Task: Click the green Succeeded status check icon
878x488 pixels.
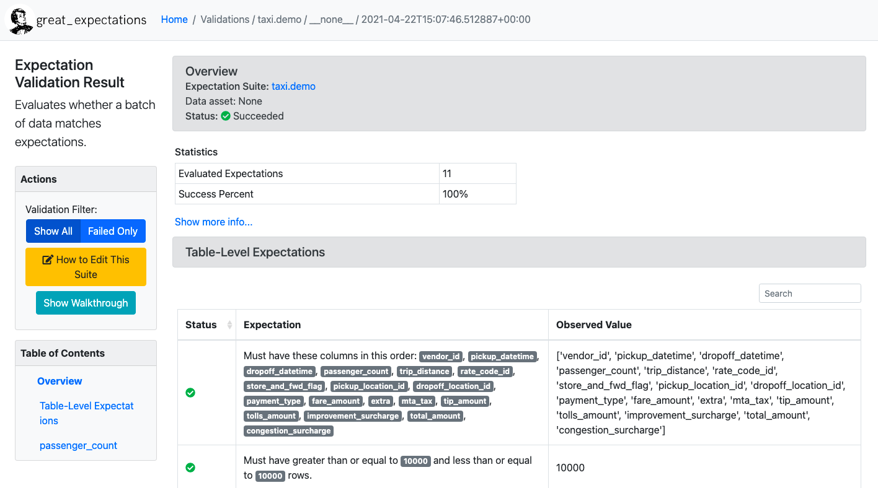Action: tap(226, 116)
